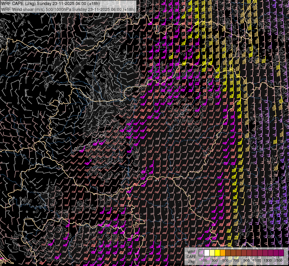Click the 700 legend tick label
The image size is (289, 266).
coord(236,260)
